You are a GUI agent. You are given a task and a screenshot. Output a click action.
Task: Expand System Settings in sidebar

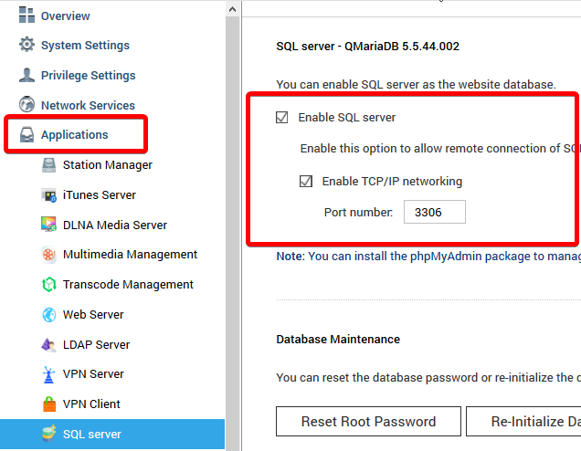(x=85, y=45)
